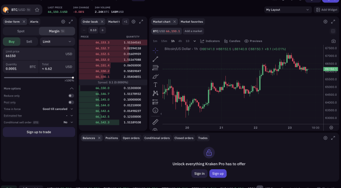Open chart Indicators
341x188 pixels.
(x=210, y=41)
